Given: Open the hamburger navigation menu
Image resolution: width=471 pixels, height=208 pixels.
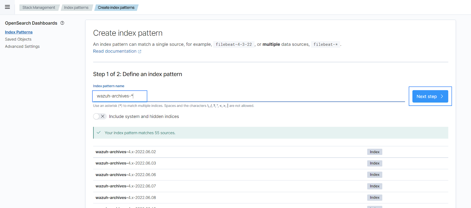Looking at the screenshot, I should [7, 7].
